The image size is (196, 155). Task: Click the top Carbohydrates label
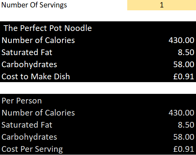[x=29, y=64]
